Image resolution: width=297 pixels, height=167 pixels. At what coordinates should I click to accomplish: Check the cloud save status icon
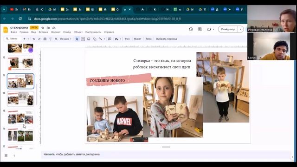coord(54,28)
